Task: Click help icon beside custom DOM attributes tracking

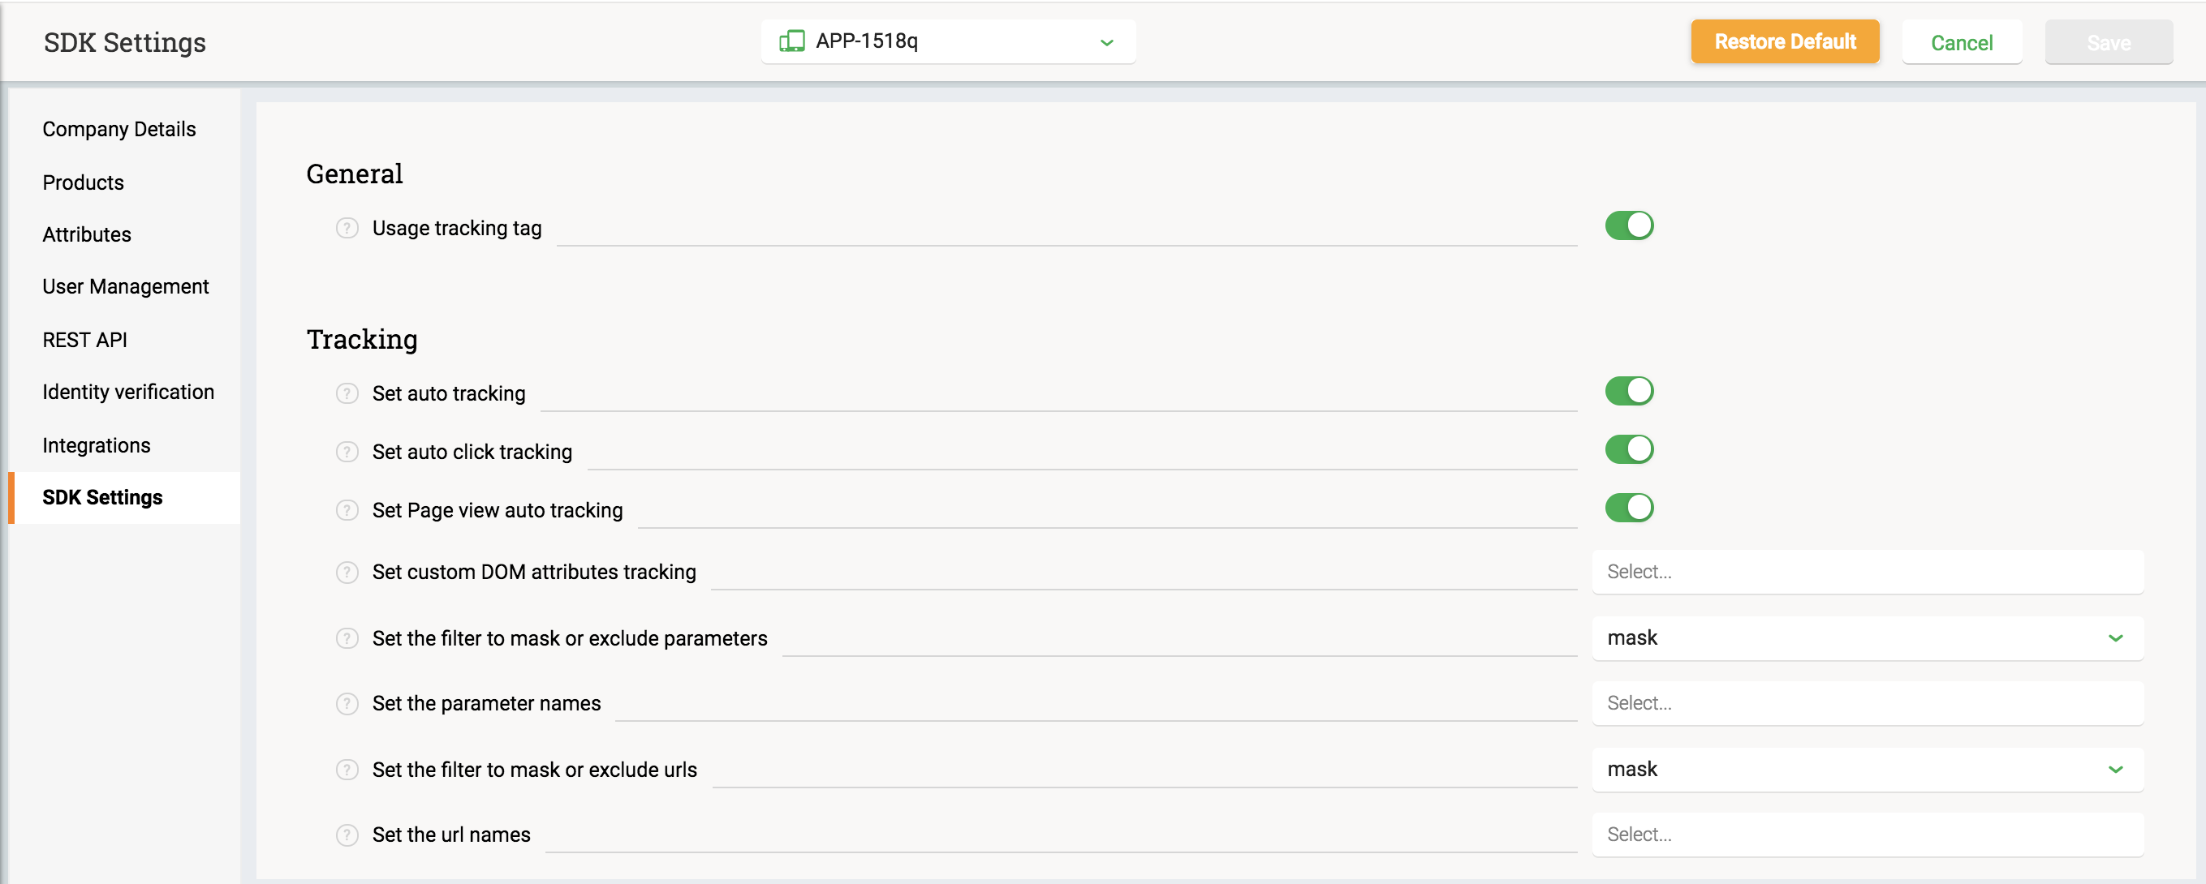Action: 347,572
